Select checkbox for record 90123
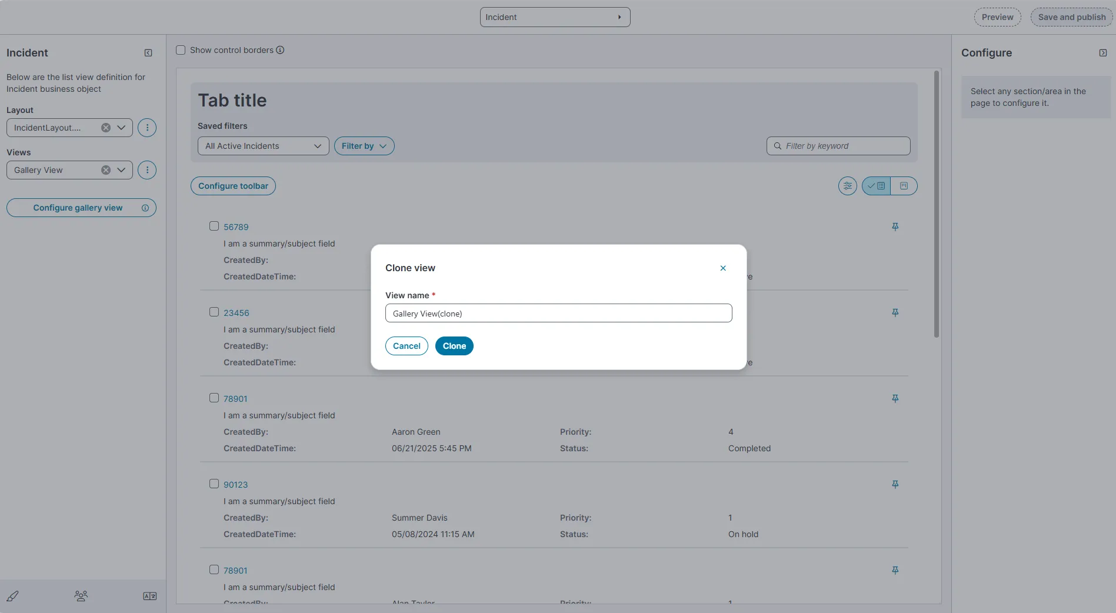This screenshot has width=1116, height=613. [214, 484]
